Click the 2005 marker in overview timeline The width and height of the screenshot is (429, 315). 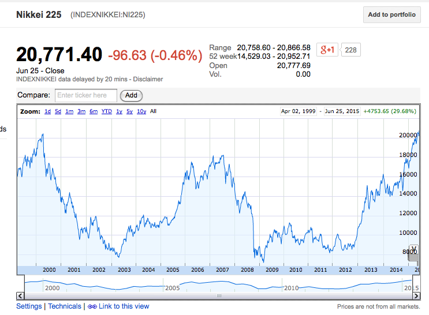coord(173,288)
